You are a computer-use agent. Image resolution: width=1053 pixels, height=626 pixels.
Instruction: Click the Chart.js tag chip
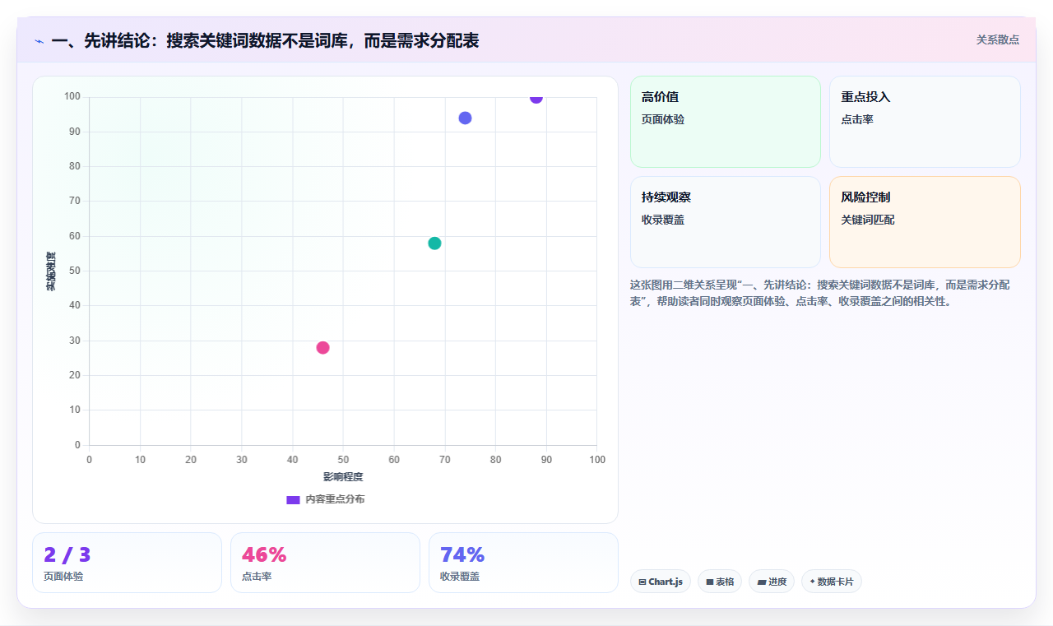pyautogui.click(x=661, y=582)
